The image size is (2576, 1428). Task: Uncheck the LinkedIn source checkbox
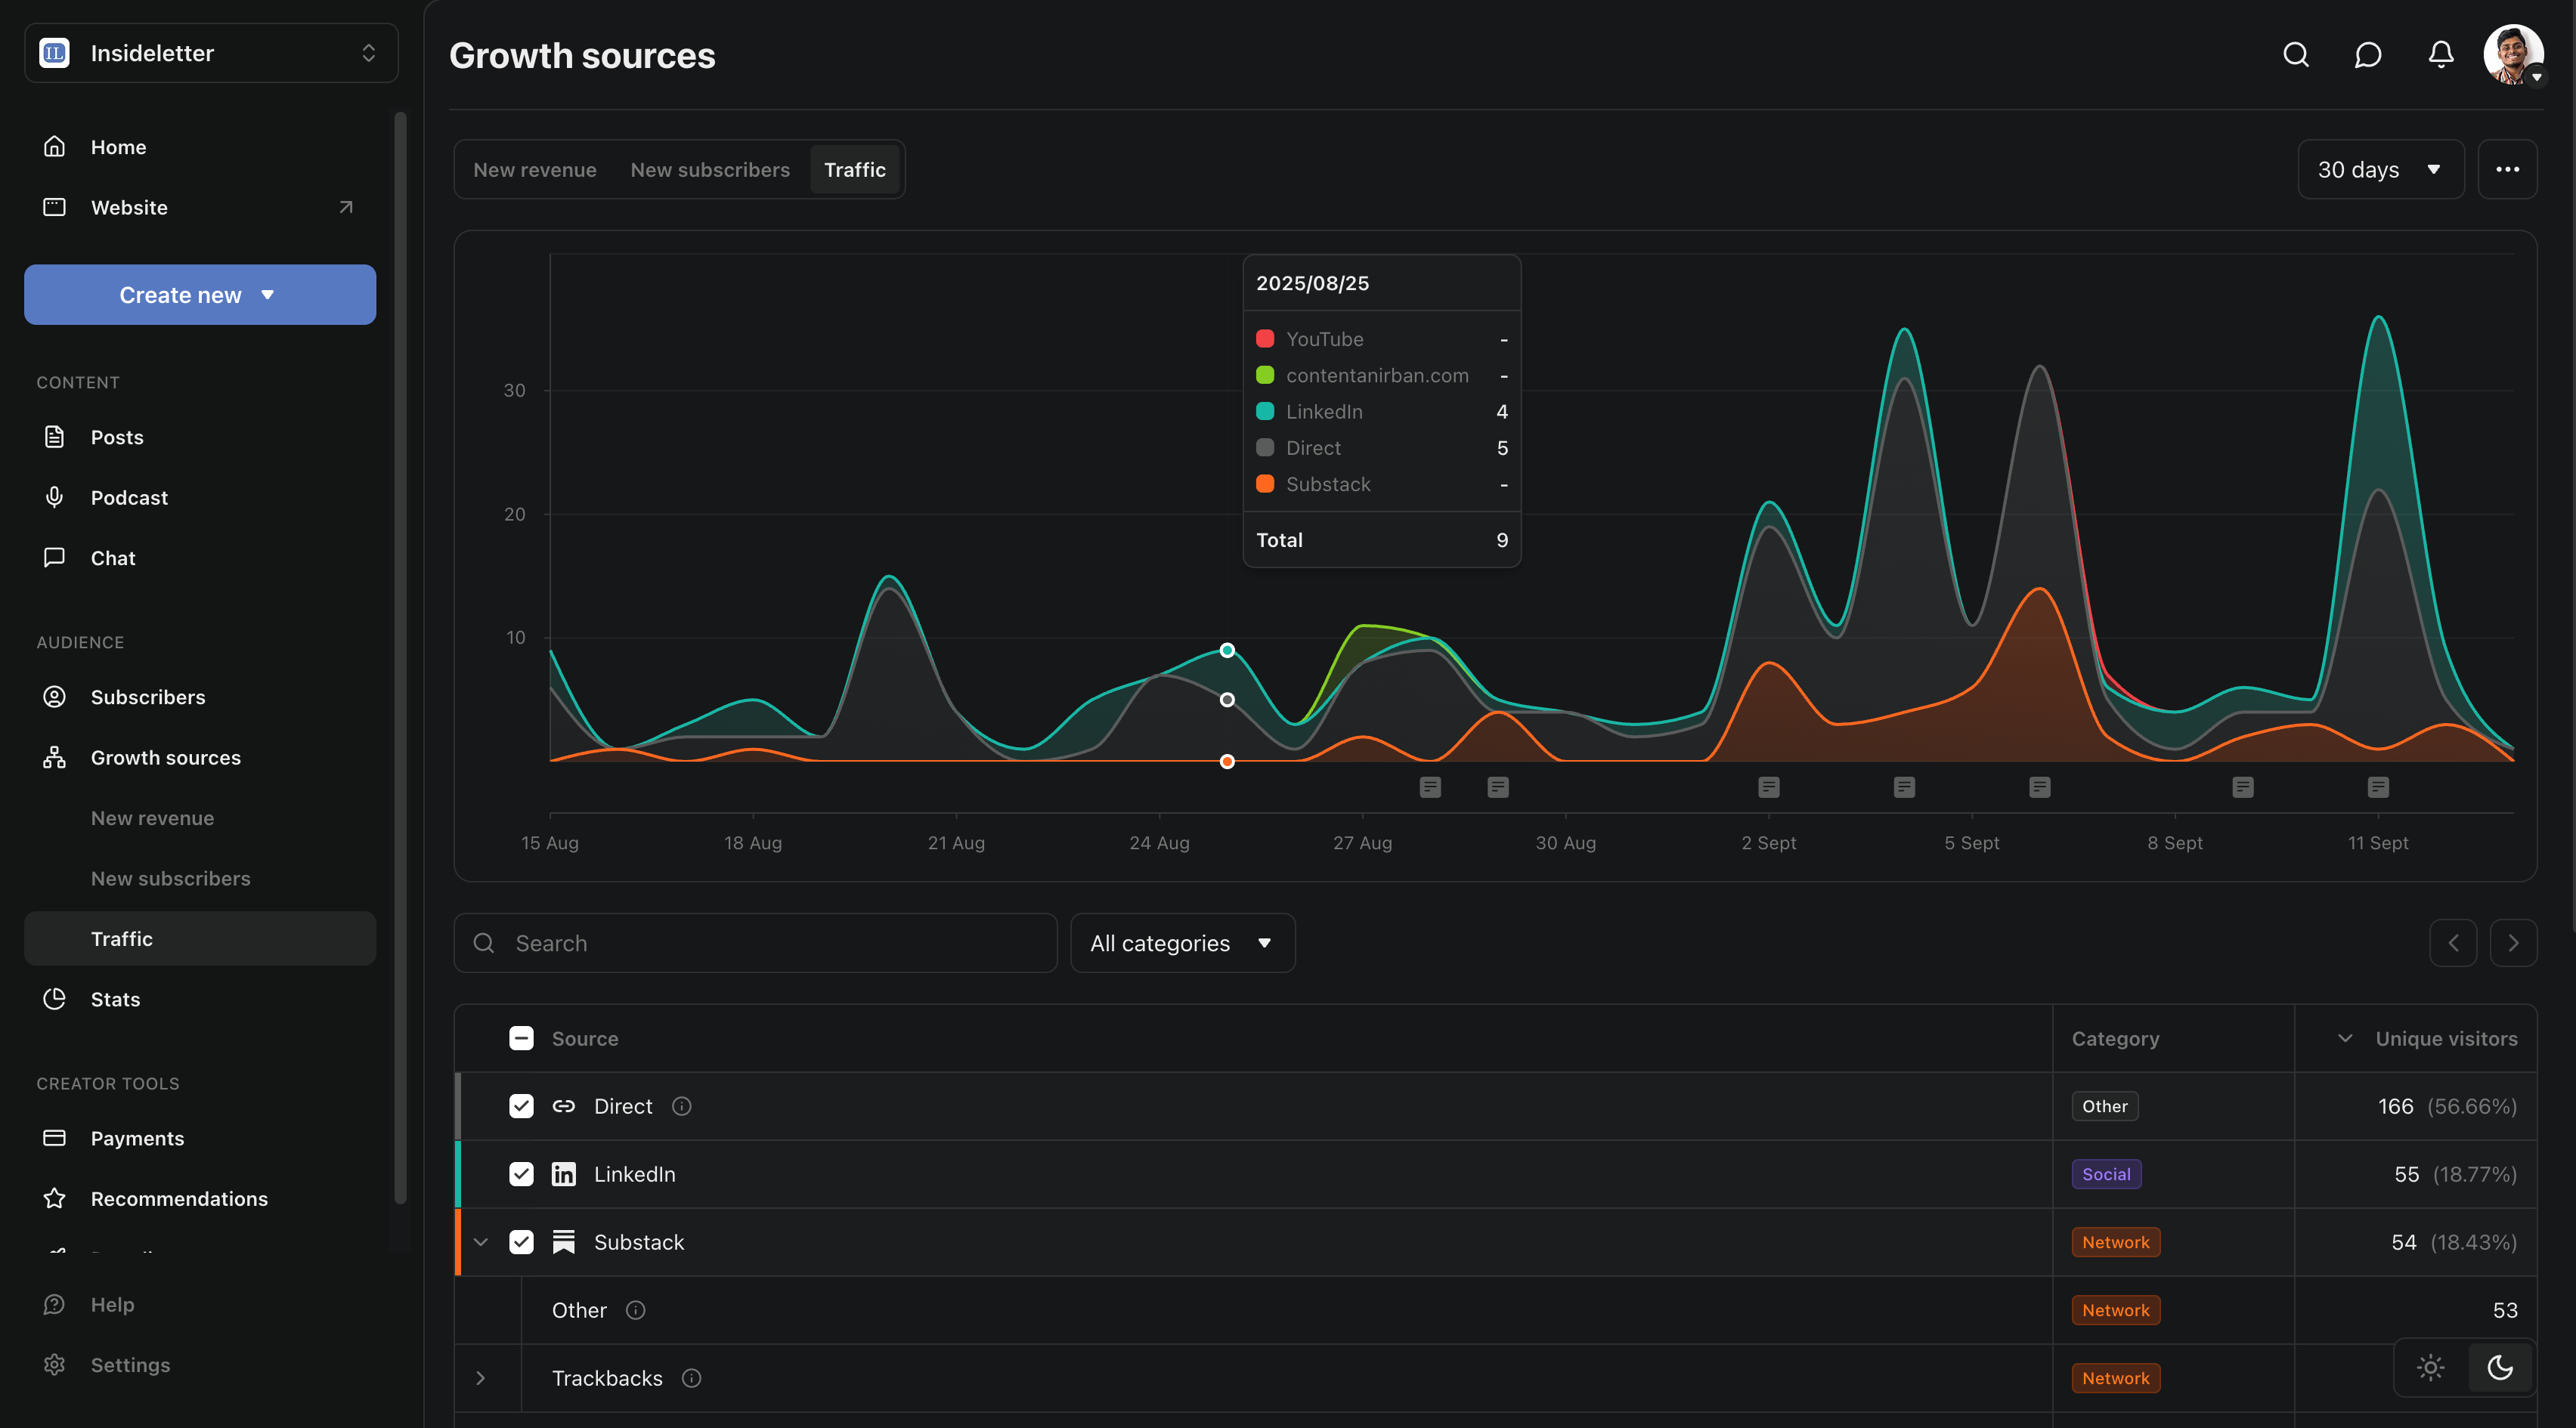pos(521,1174)
